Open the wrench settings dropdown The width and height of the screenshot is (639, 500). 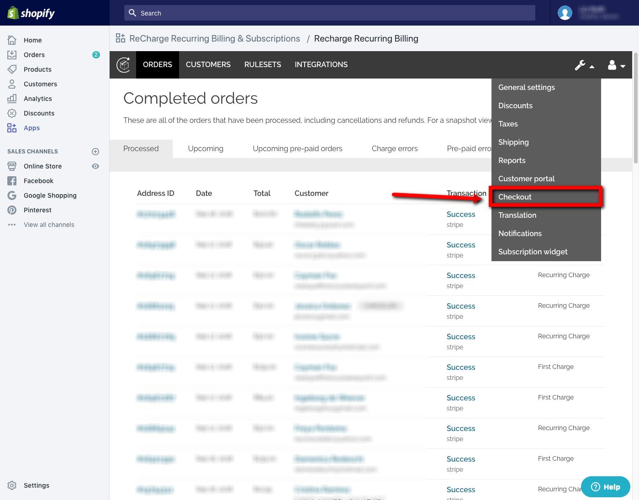[584, 65]
